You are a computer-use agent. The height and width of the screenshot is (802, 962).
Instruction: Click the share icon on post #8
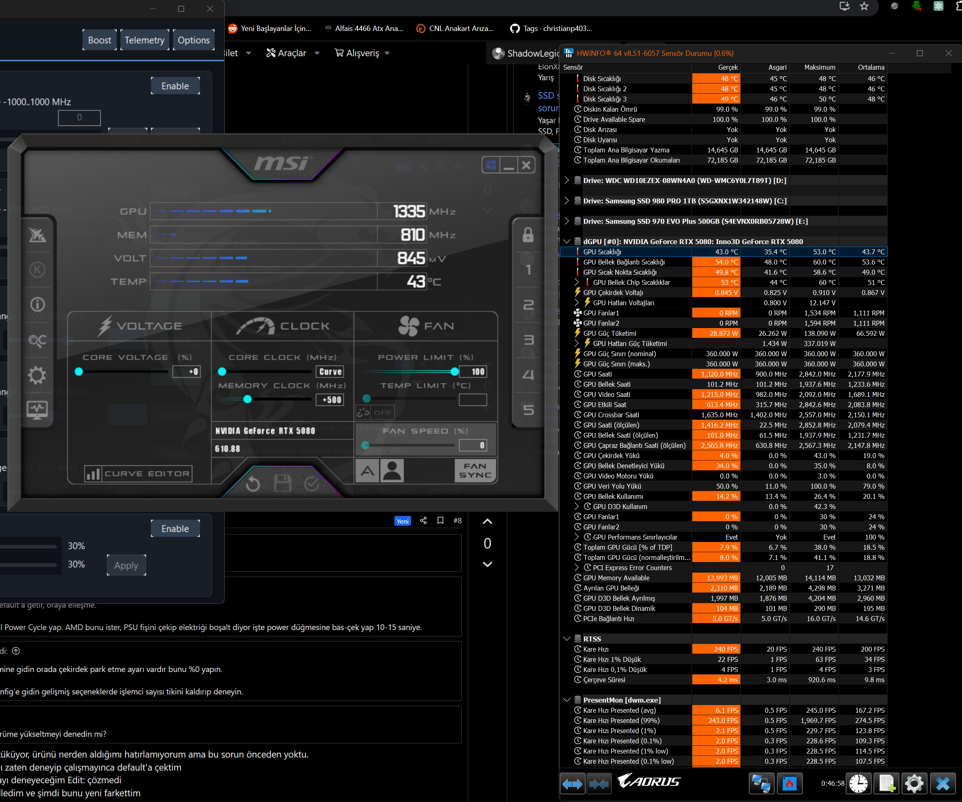(x=423, y=521)
